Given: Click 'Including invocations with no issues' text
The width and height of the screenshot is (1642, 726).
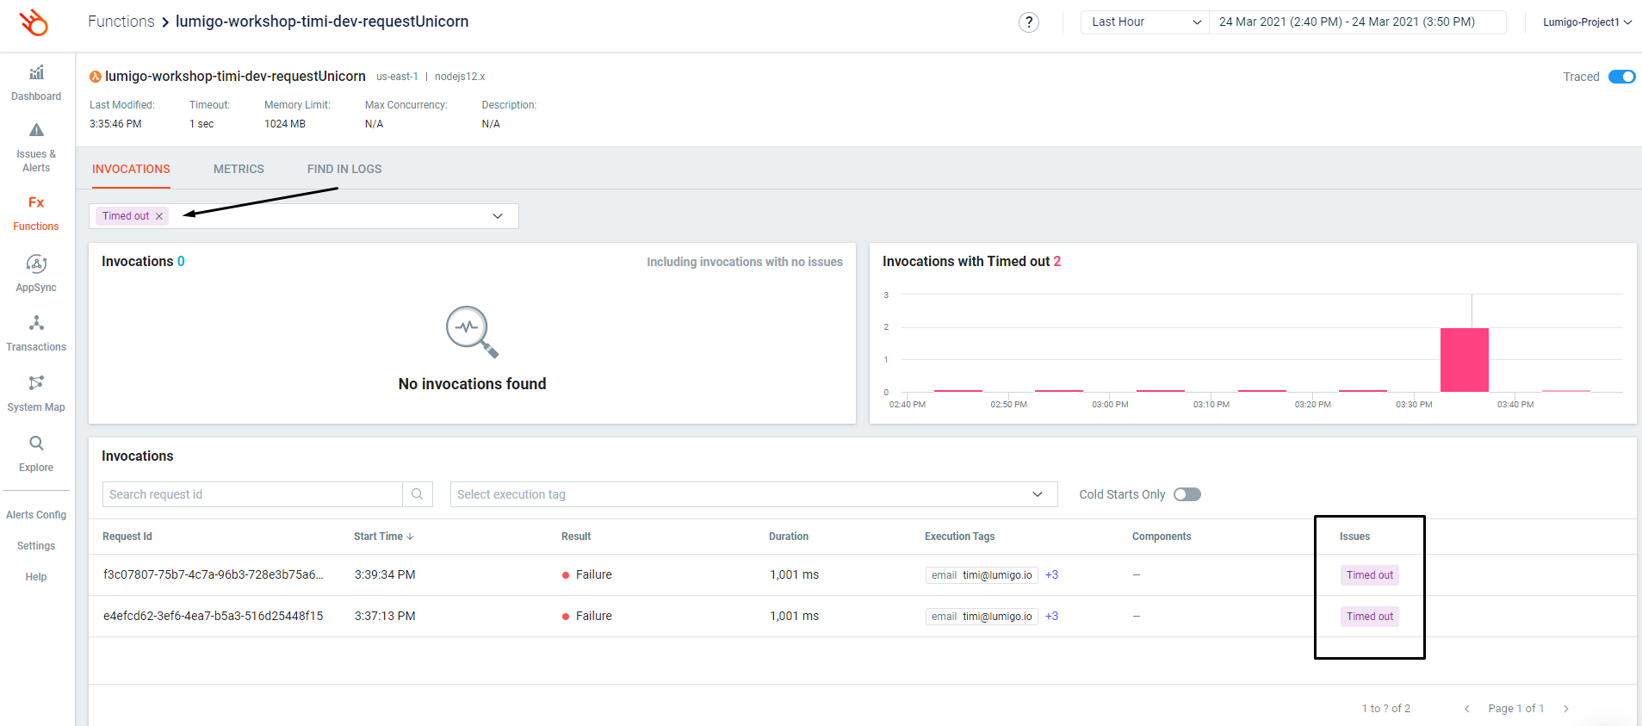Looking at the screenshot, I should [x=745, y=262].
